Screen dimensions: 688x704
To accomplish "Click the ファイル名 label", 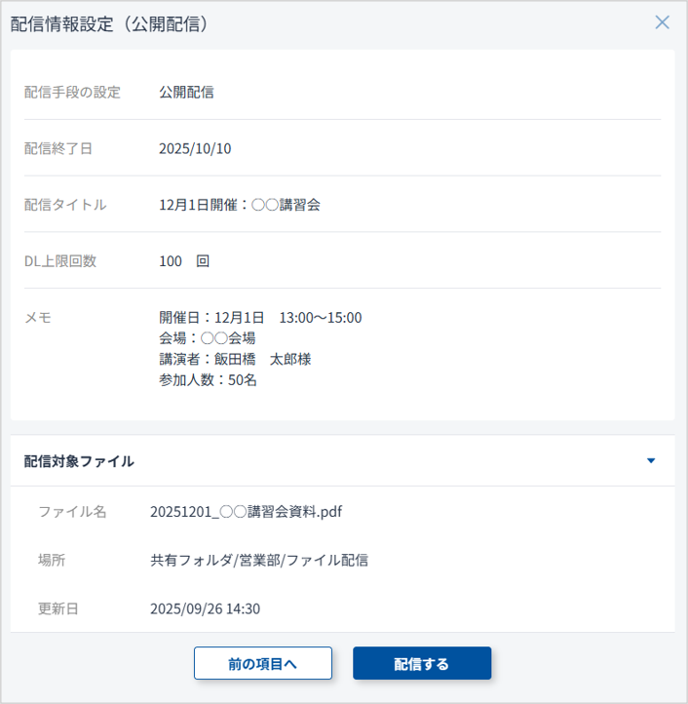I will click(x=72, y=511).
